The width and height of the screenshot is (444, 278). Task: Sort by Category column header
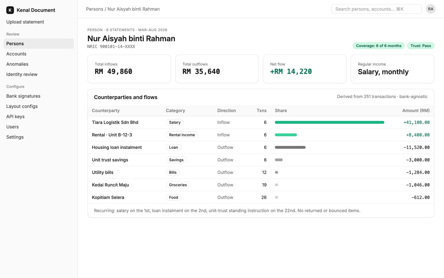[175, 111]
